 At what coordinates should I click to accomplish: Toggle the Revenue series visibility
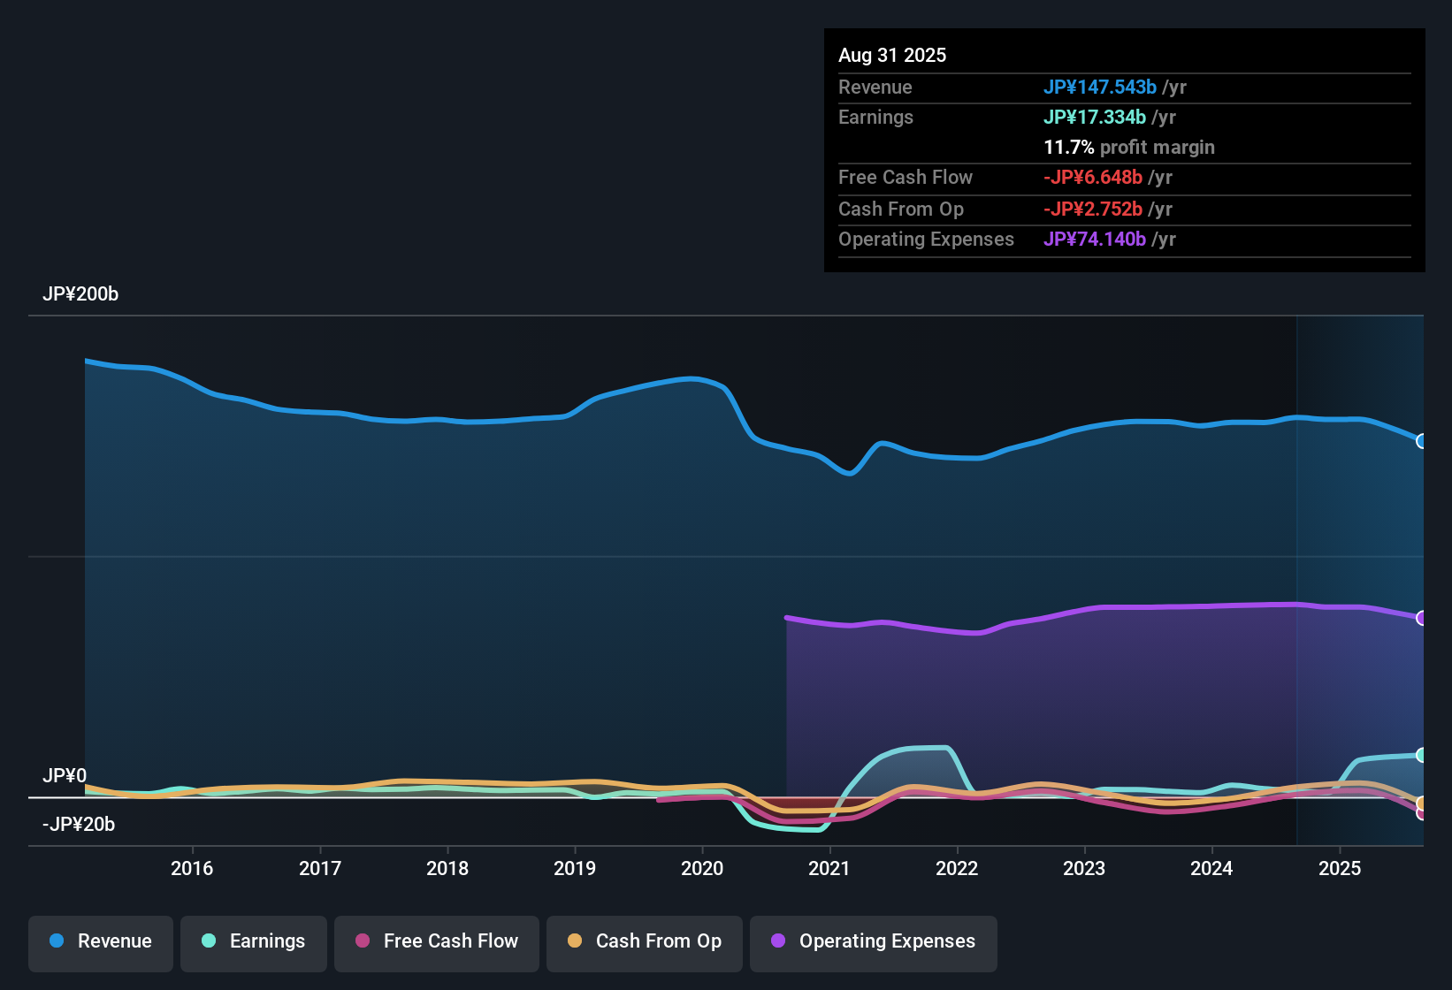click(x=100, y=941)
